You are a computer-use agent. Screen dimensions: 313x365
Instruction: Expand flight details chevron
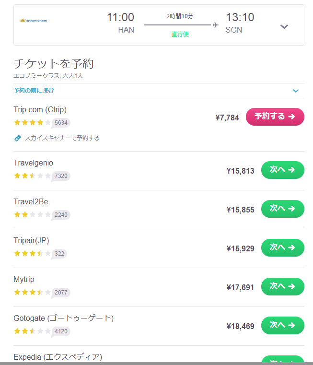tap(284, 26)
